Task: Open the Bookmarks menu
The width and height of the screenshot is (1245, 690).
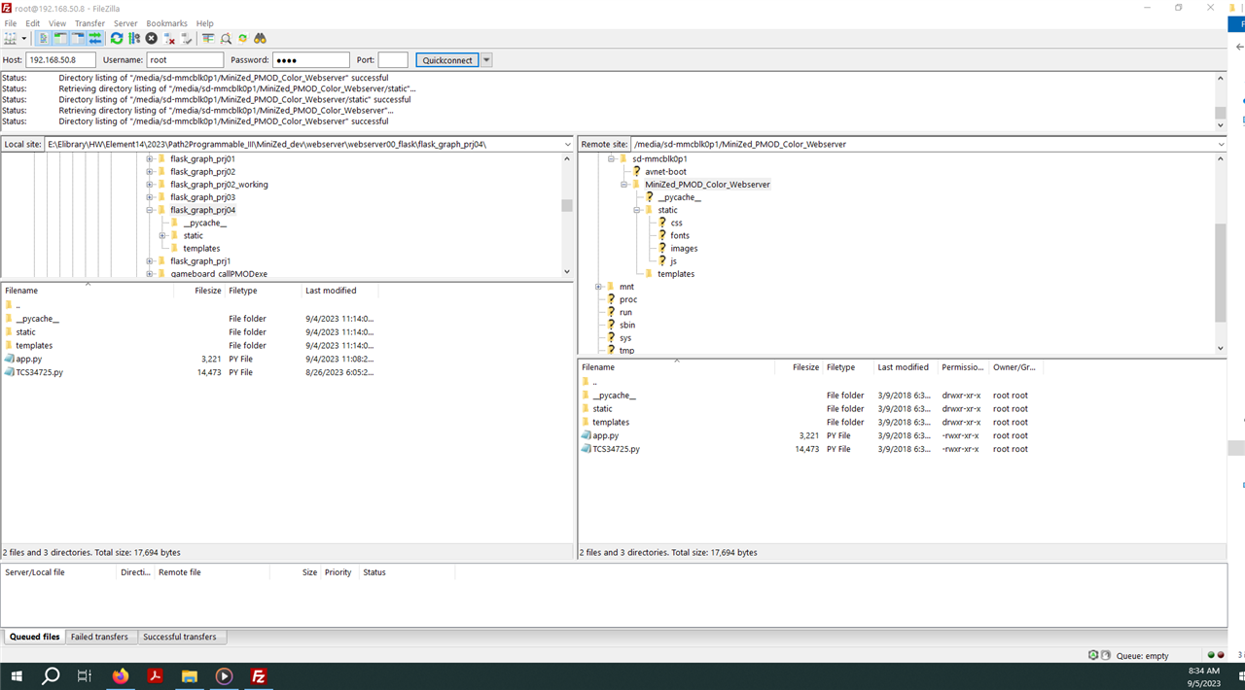Action: click(166, 23)
